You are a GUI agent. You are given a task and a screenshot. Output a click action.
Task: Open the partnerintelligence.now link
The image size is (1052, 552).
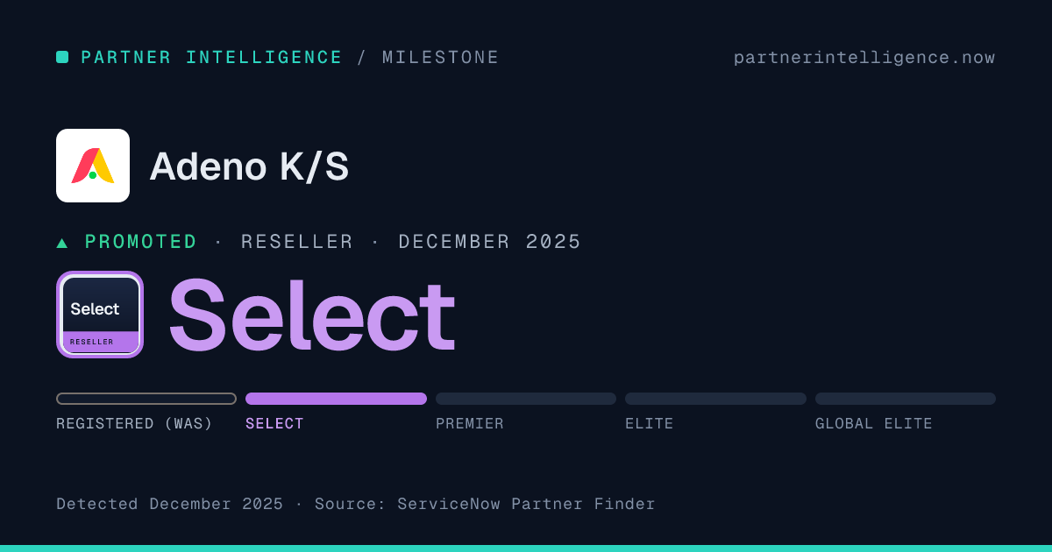(864, 58)
